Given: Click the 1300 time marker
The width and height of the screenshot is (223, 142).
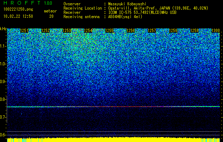Looking at the screenshot, I should click(216, 31).
